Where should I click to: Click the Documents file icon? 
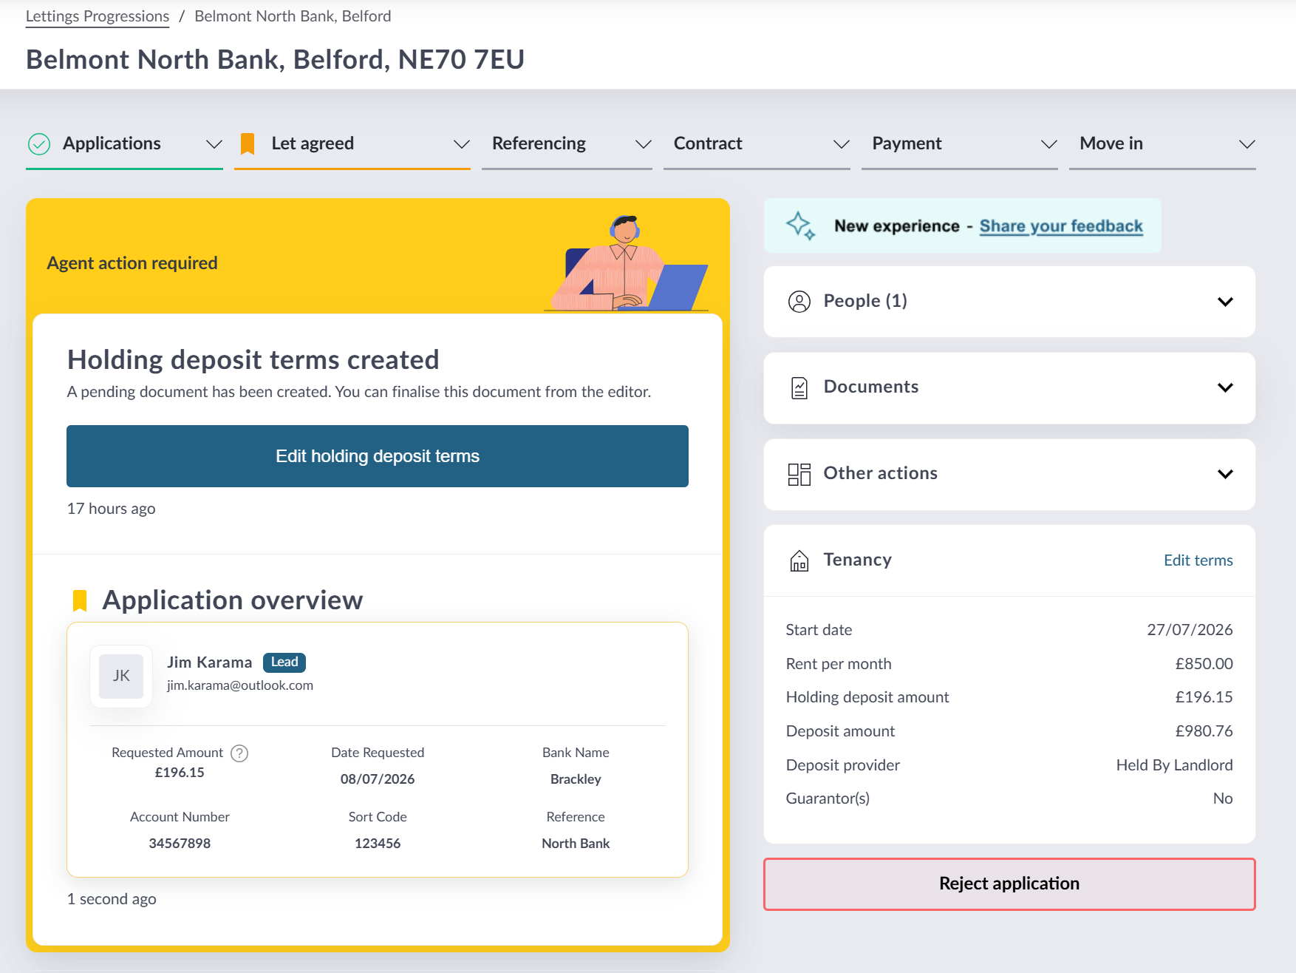tap(799, 387)
